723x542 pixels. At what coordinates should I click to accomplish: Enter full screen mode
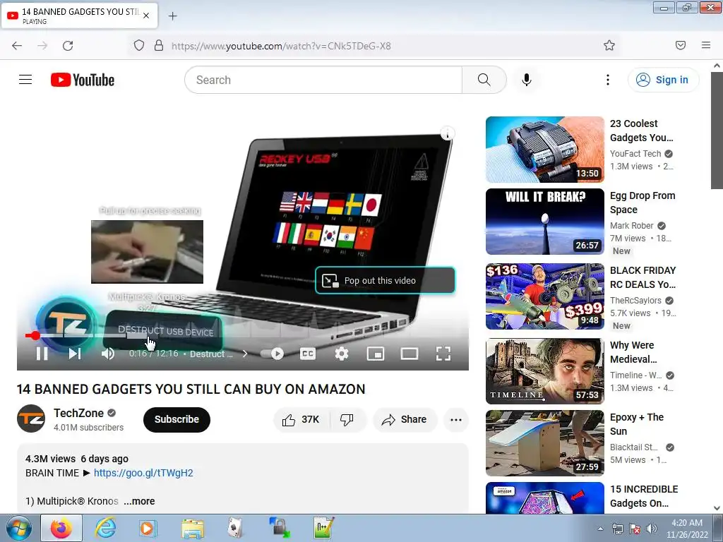tap(443, 354)
